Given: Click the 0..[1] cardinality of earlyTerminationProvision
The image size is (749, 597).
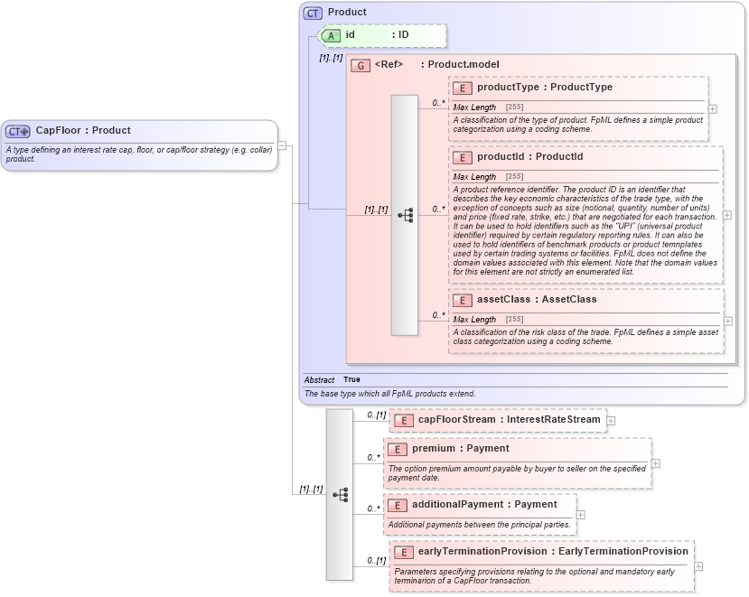Looking at the screenshot, I should click(x=377, y=561).
